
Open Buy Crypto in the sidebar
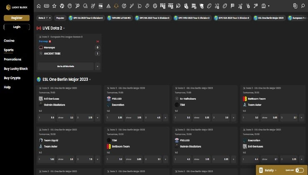click(12, 78)
